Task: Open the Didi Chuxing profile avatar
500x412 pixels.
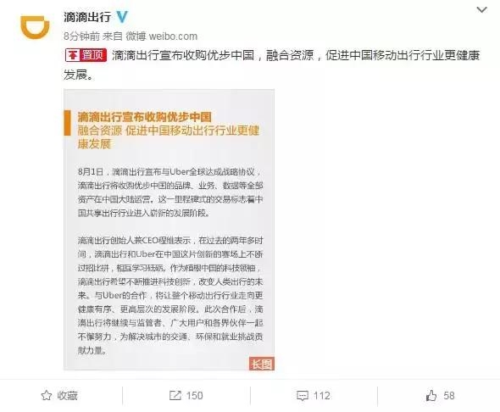Action: click(x=35, y=27)
